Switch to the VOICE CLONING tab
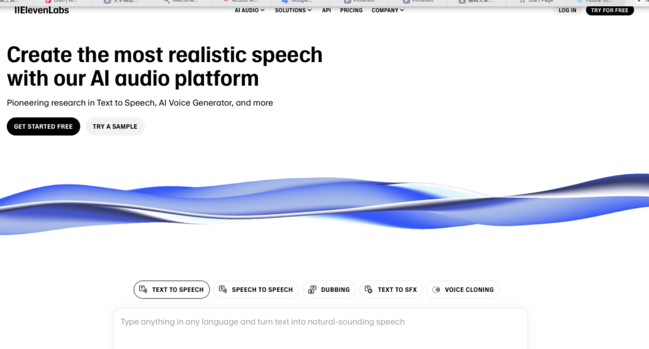649x349 pixels. point(463,289)
